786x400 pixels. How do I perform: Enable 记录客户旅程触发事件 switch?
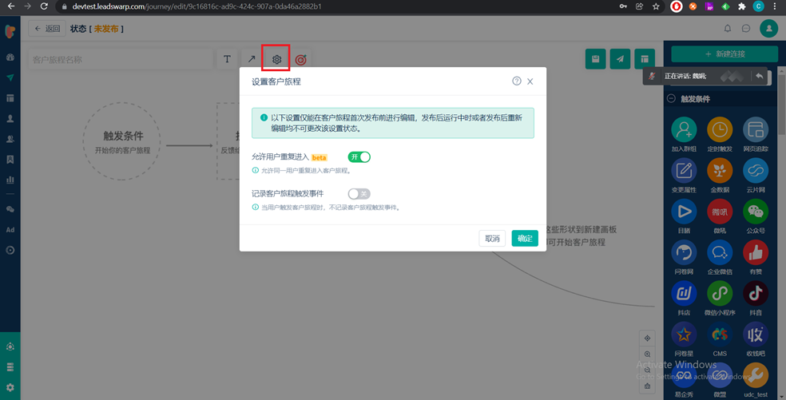(359, 194)
